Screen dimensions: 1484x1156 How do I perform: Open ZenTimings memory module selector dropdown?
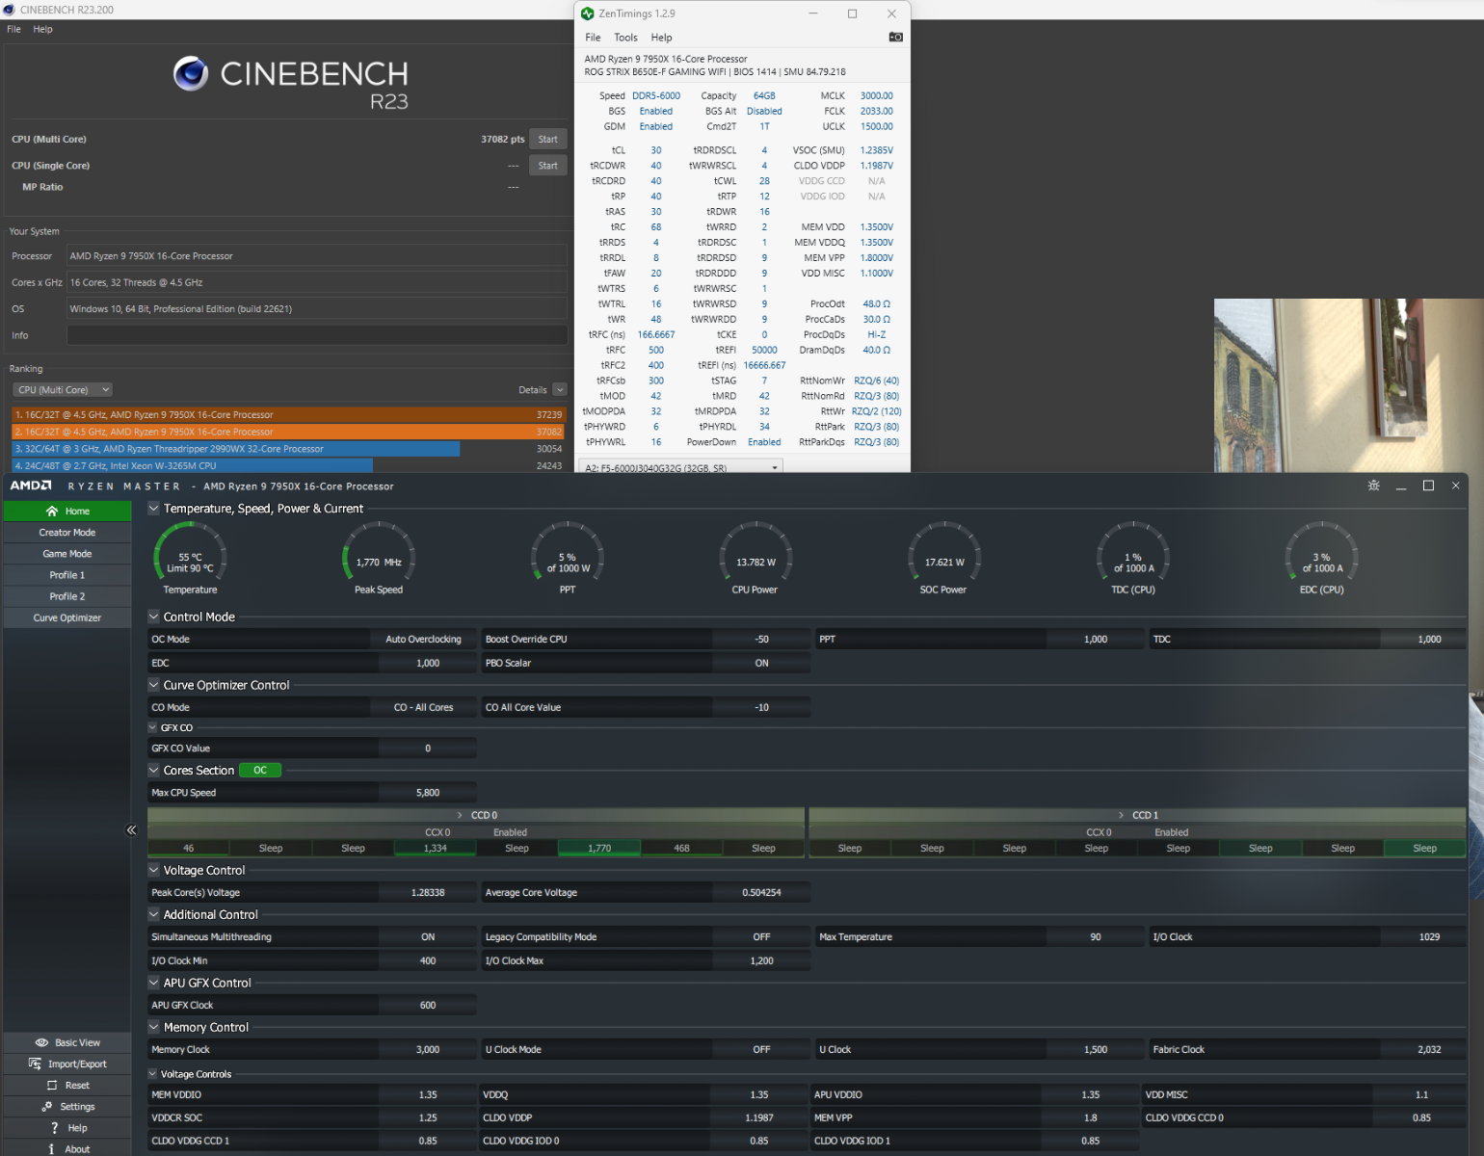click(x=679, y=467)
